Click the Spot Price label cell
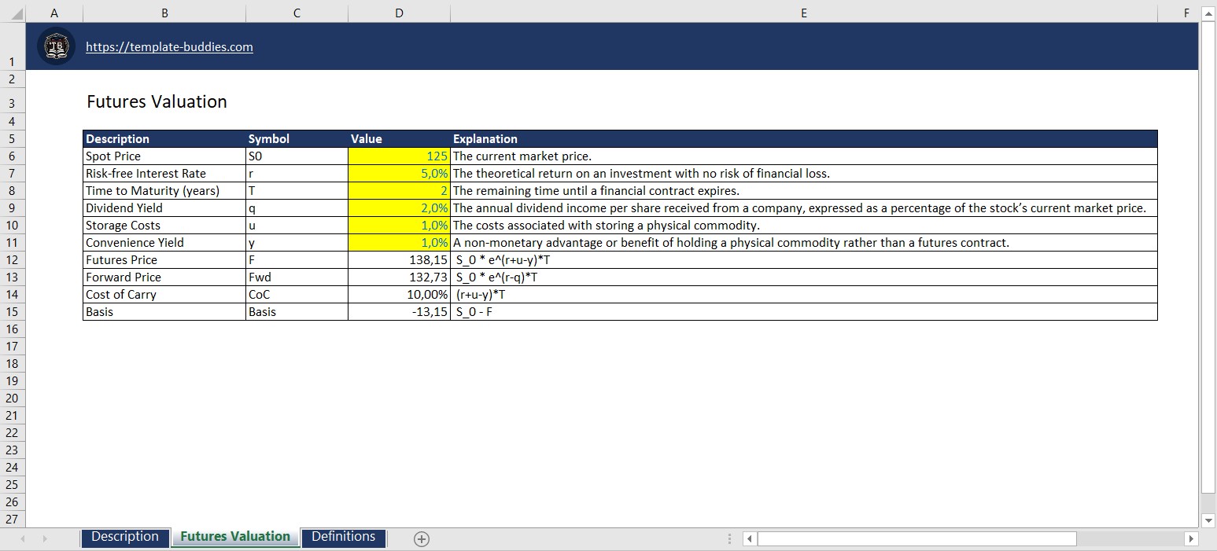Viewport: 1217px width, 551px height. click(x=164, y=156)
